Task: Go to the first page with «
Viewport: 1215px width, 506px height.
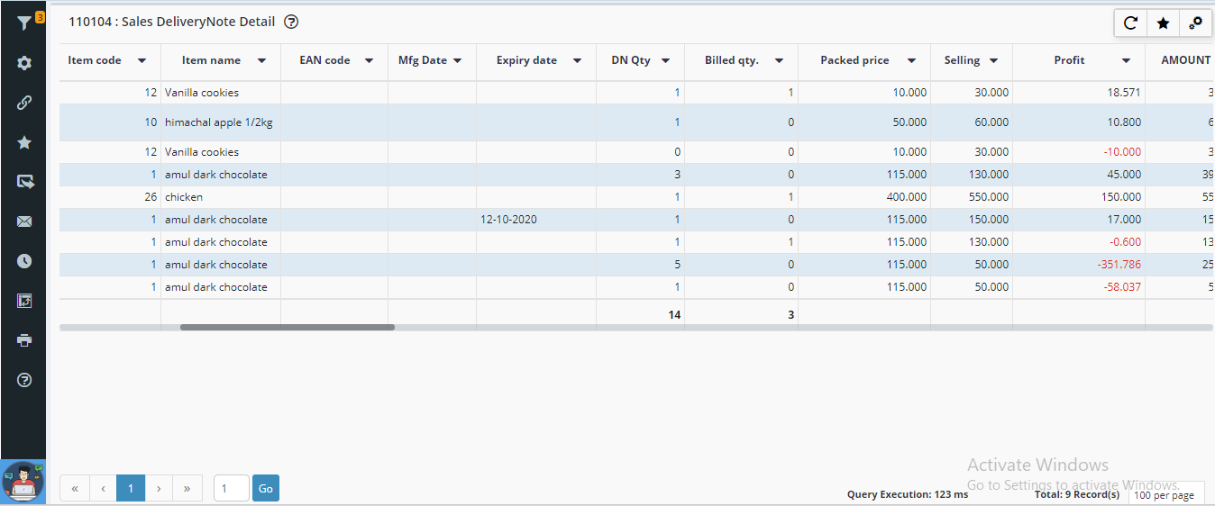Action: [75, 488]
